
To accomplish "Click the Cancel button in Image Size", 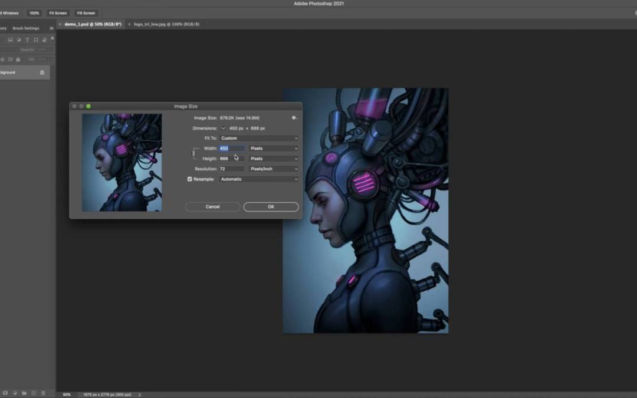I will pyautogui.click(x=212, y=207).
